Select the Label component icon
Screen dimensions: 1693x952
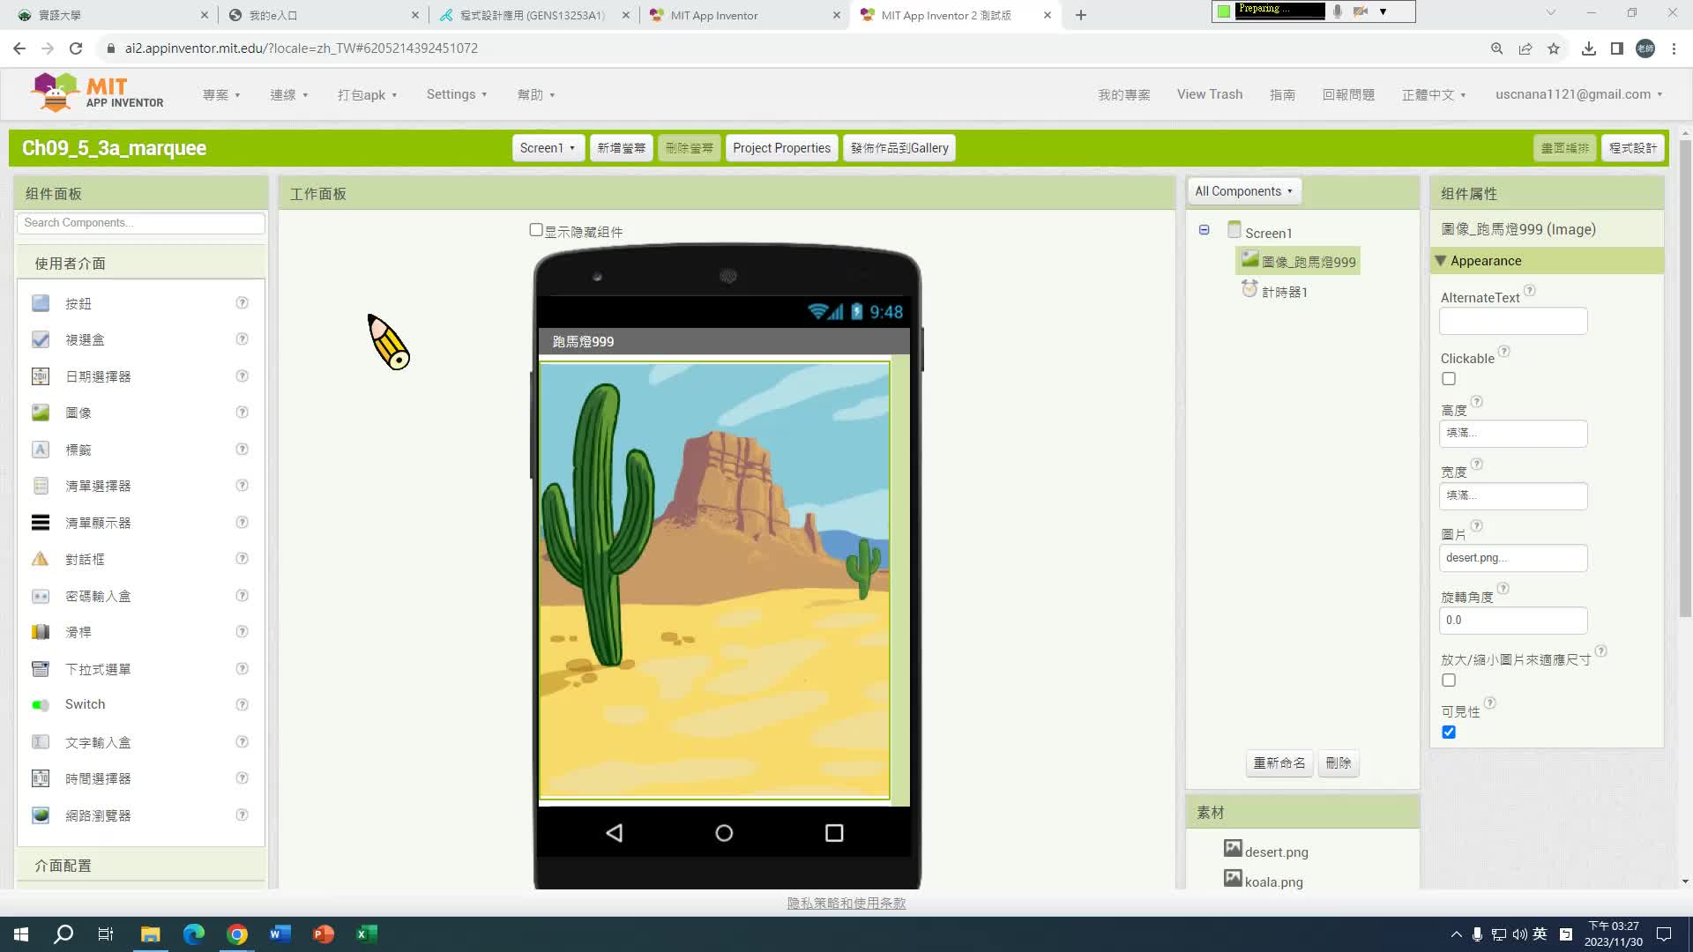[x=41, y=450]
